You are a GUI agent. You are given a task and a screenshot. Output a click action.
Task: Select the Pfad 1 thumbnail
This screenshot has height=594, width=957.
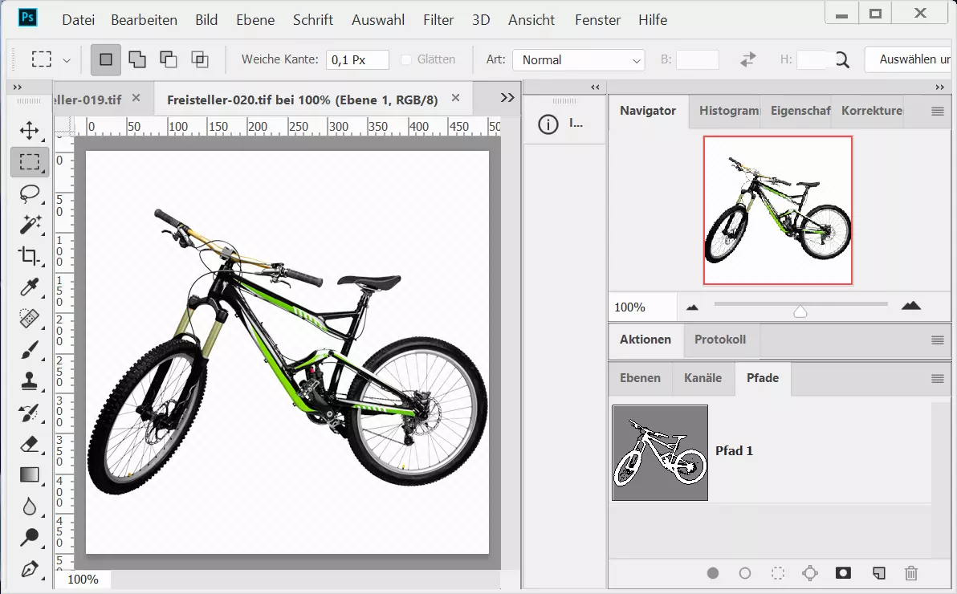click(660, 453)
